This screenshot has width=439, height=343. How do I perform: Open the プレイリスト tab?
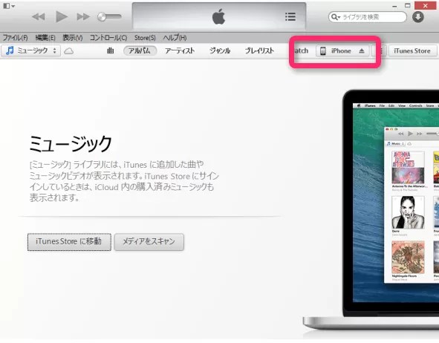[259, 50]
